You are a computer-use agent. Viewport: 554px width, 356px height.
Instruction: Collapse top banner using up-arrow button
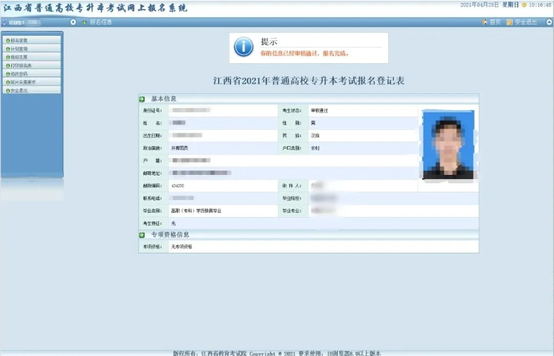click(x=548, y=22)
